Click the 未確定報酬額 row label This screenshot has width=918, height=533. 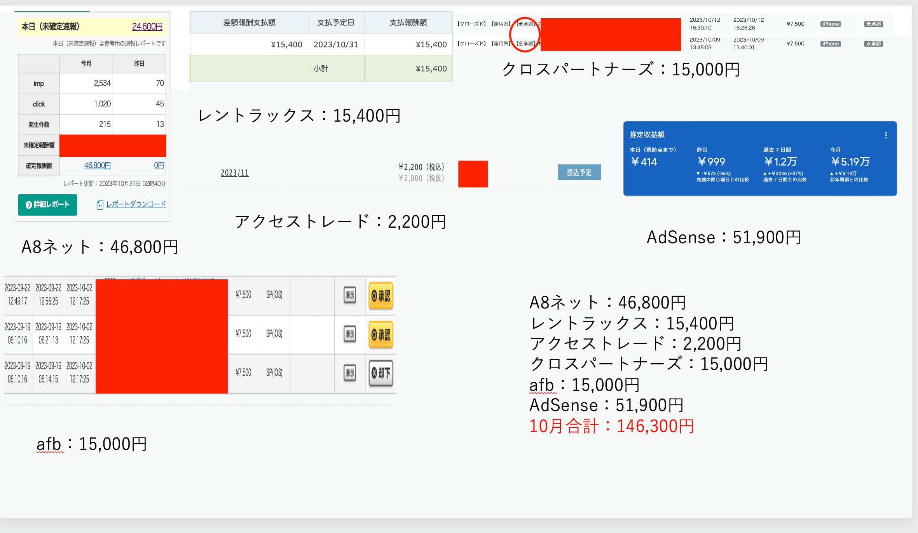(x=39, y=145)
